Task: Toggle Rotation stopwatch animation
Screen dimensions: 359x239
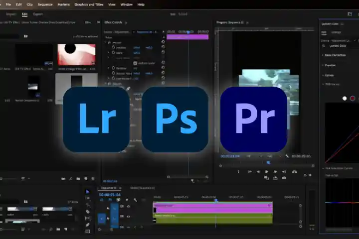Action: pyautogui.click(x=113, y=68)
